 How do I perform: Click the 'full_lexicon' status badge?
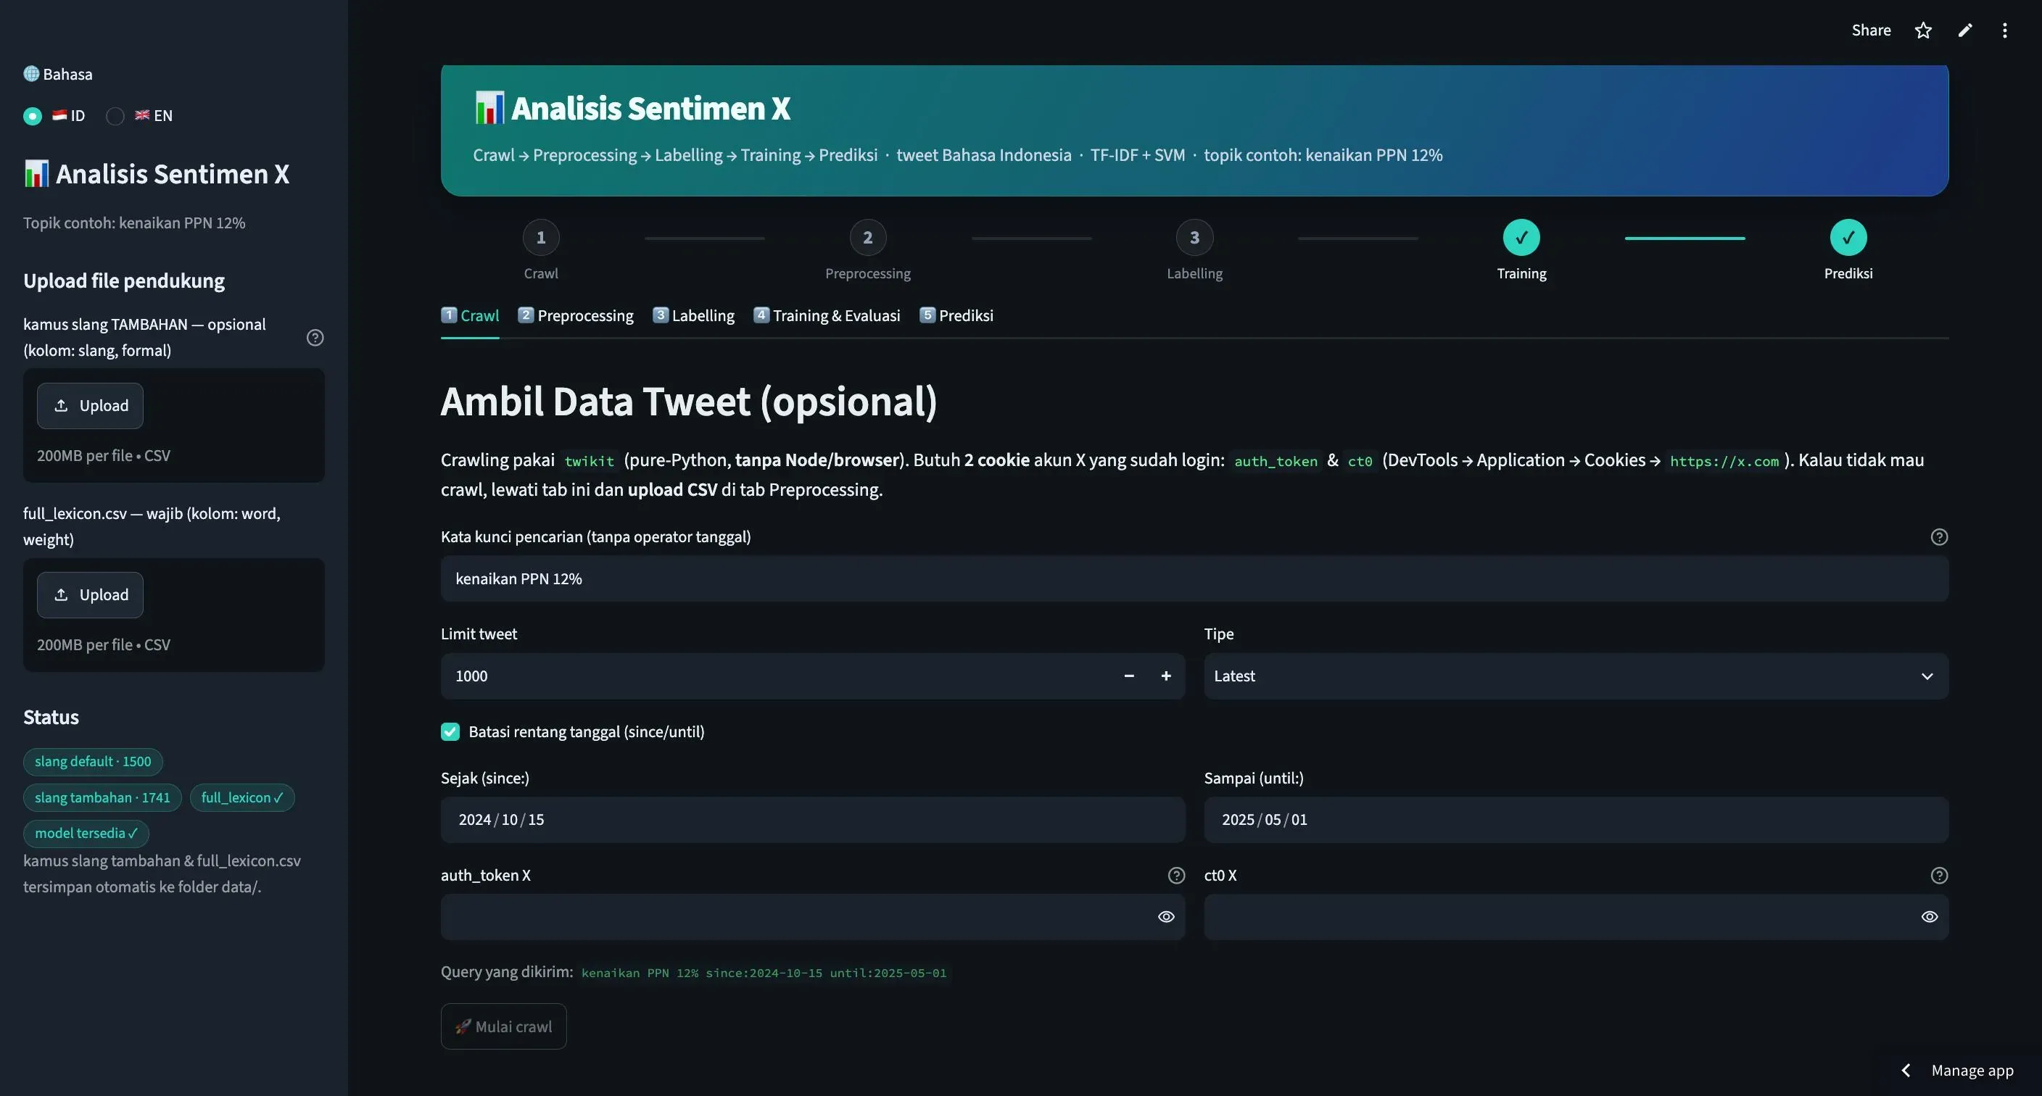pyautogui.click(x=243, y=798)
